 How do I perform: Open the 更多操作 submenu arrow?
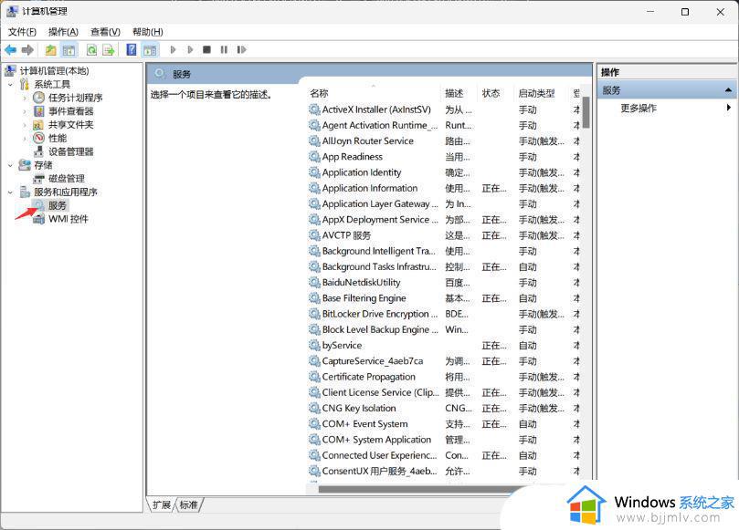coord(729,108)
